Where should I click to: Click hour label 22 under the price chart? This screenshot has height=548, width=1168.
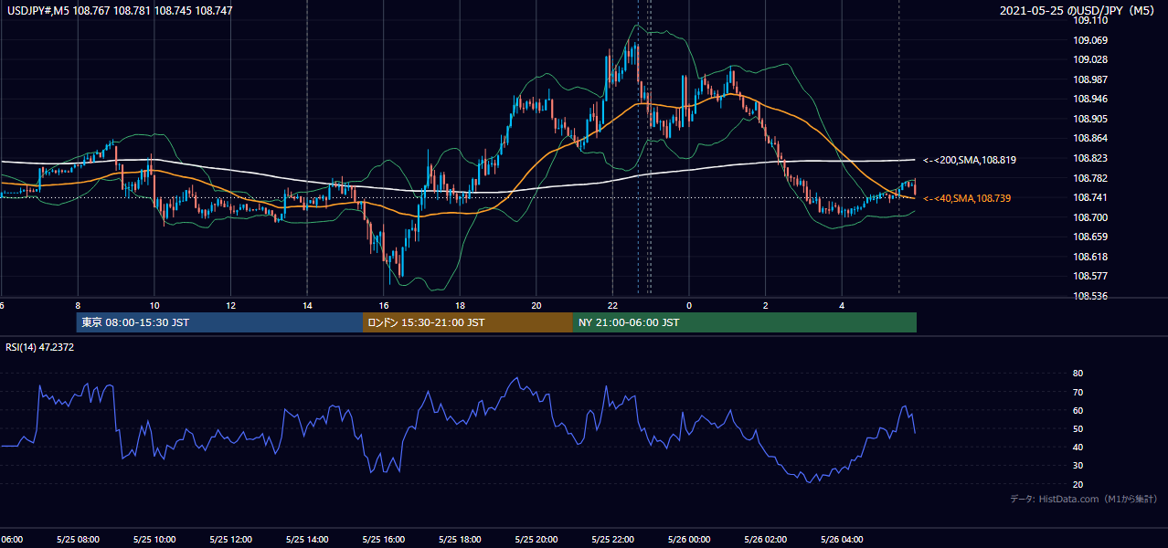[x=613, y=306]
